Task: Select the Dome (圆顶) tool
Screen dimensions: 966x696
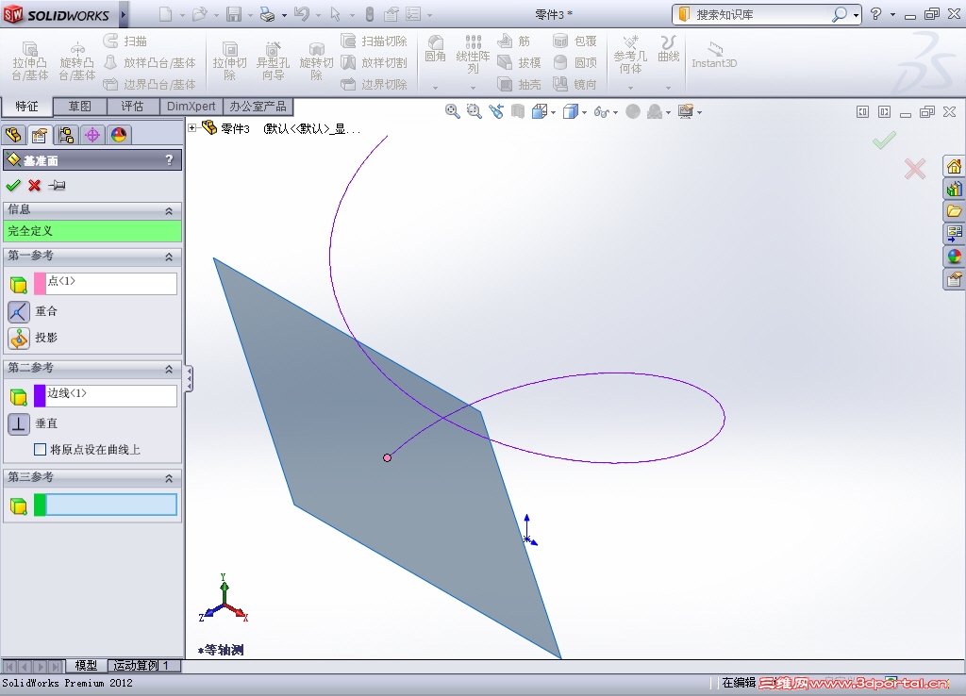Action: pyautogui.click(x=575, y=63)
